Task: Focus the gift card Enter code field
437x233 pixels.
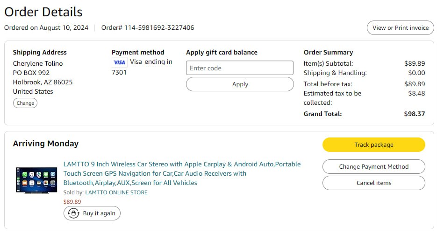Action: [x=239, y=68]
